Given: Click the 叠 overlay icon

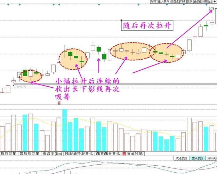Looking at the screenshot, I should coord(195,2).
